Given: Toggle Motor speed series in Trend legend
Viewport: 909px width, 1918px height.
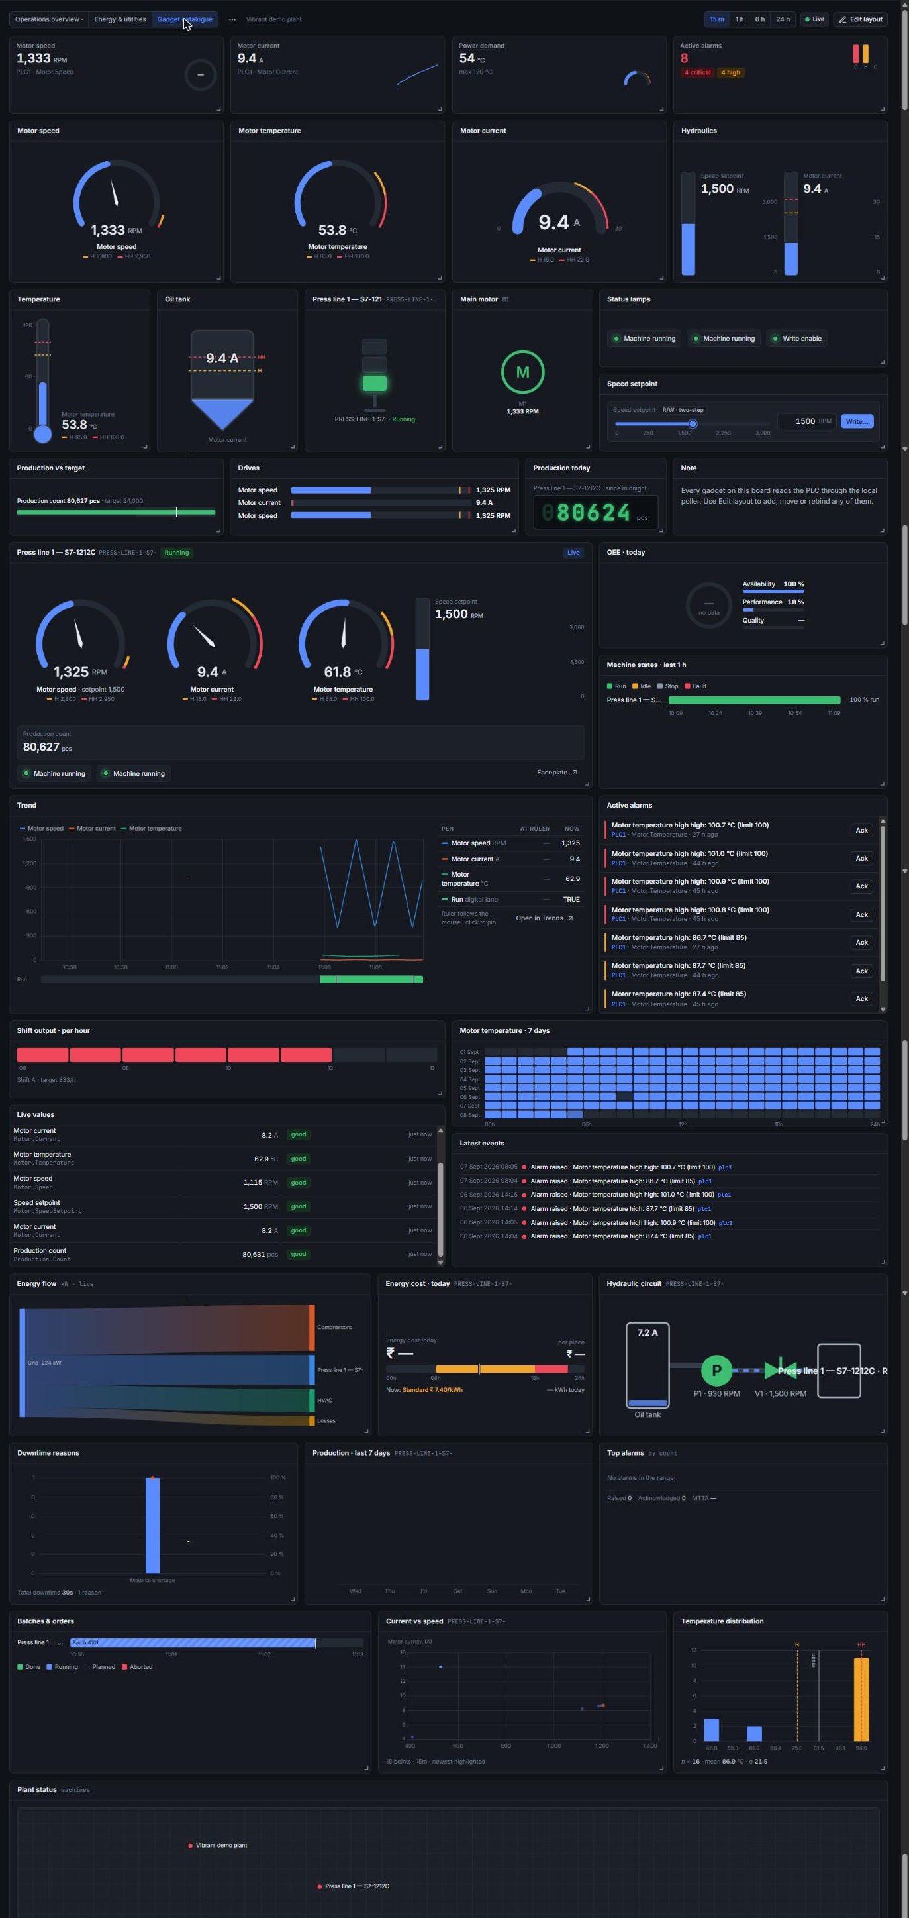Looking at the screenshot, I should coord(41,829).
